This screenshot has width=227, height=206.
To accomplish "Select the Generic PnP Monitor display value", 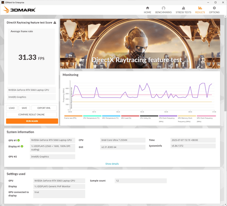I will pos(59,186).
